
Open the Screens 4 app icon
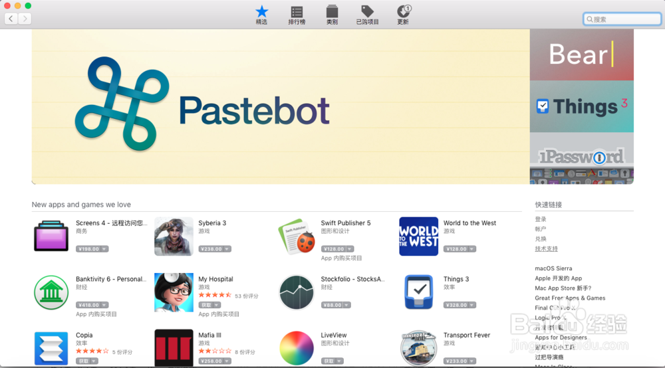51,236
